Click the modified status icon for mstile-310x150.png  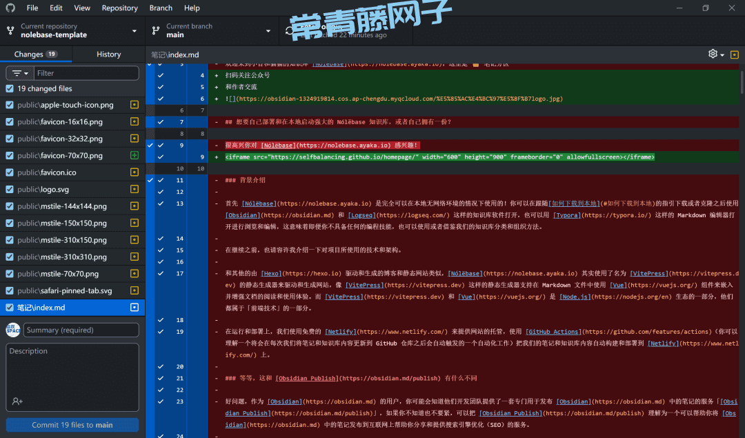coord(135,239)
